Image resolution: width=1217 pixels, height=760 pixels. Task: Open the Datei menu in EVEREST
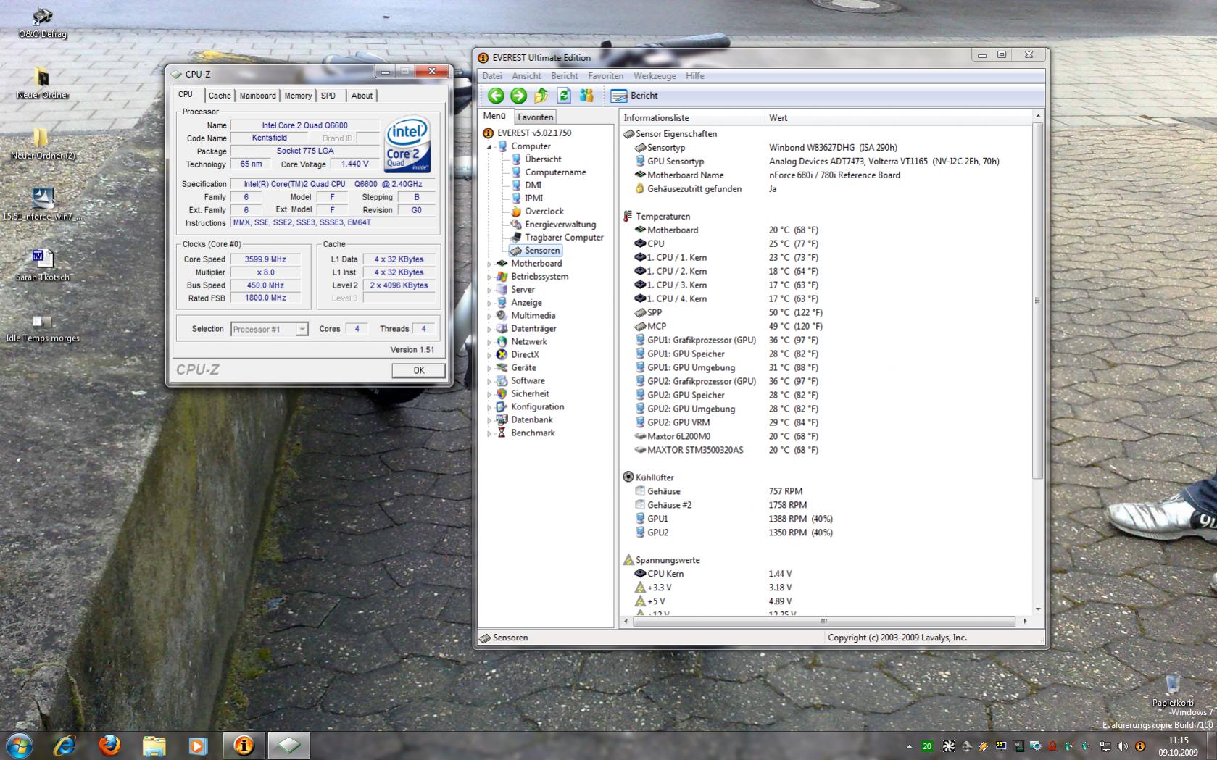tap(492, 76)
